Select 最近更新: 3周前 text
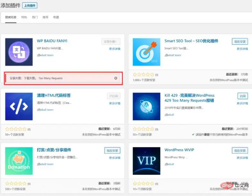252x196 pixels. point(109,183)
